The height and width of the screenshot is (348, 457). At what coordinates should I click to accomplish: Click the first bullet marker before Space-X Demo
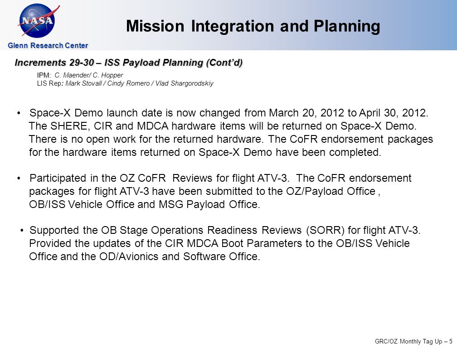[x=19, y=113]
